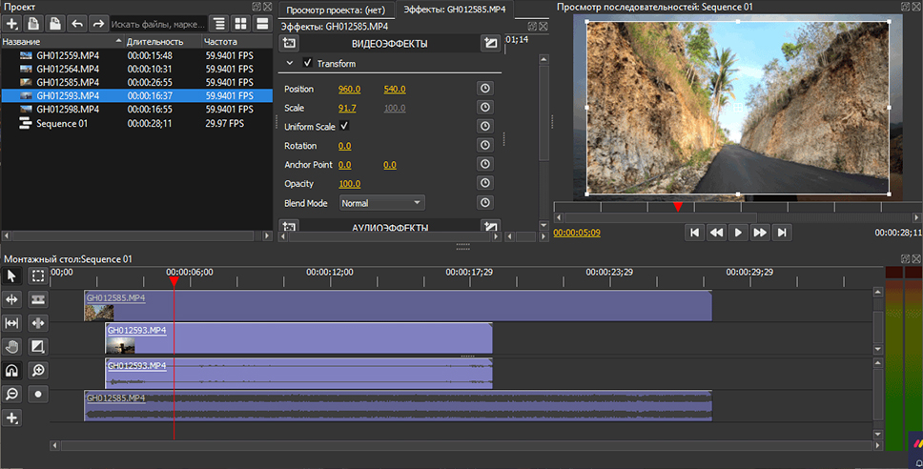Click the add-item plus dropdown in project panel
Image resolution: width=923 pixels, height=469 pixels.
click(x=12, y=23)
